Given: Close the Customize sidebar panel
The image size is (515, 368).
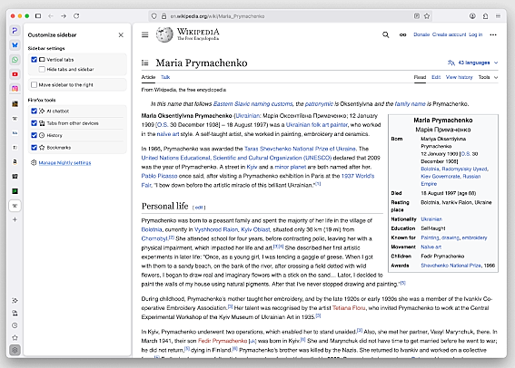Looking at the screenshot, I should [x=121, y=34].
